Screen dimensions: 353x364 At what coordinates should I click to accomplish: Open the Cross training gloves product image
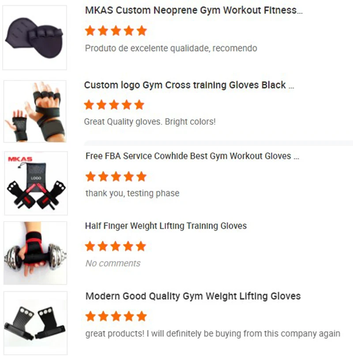[35, 111]
